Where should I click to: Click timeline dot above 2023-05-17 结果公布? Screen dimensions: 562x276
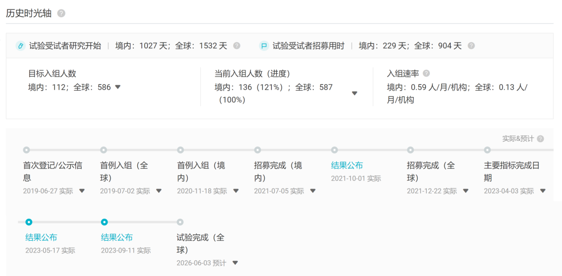[29, 222]
